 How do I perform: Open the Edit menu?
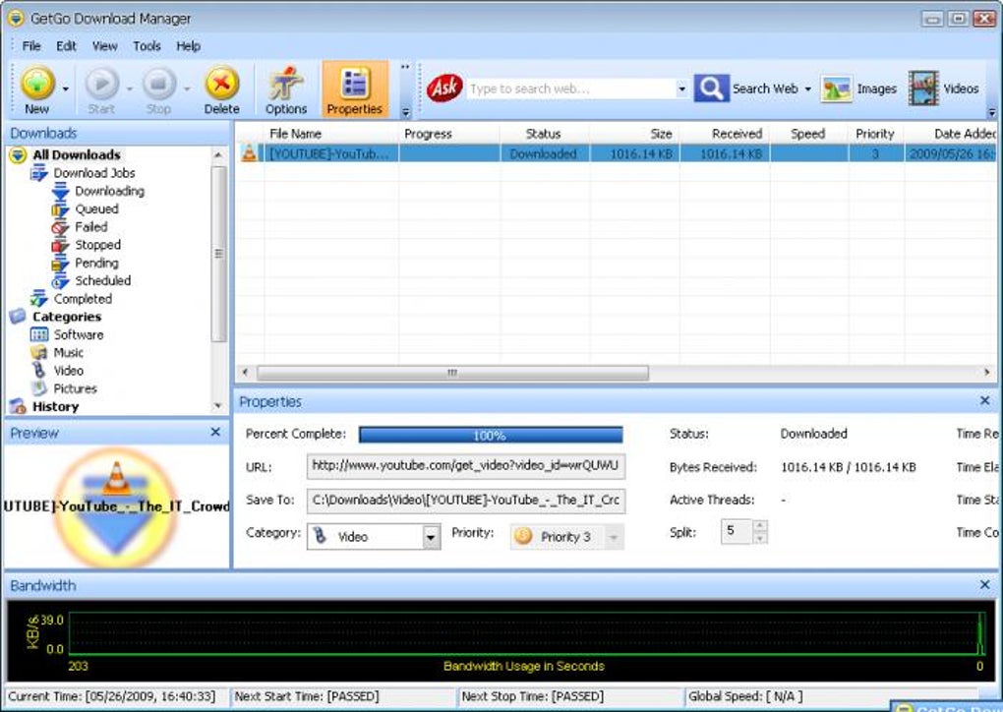[x=66, y=46]
